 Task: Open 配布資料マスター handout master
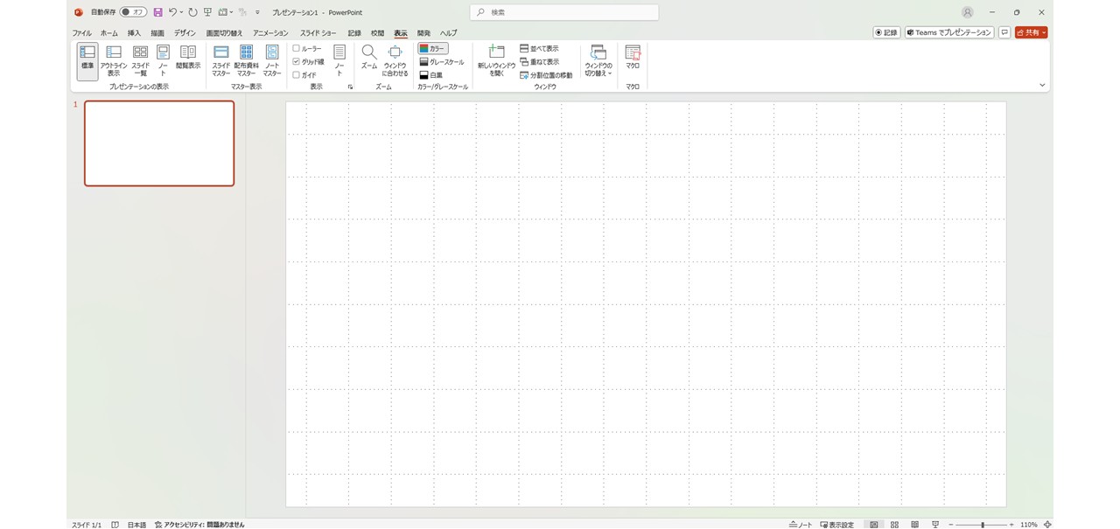tap(247, 61)
